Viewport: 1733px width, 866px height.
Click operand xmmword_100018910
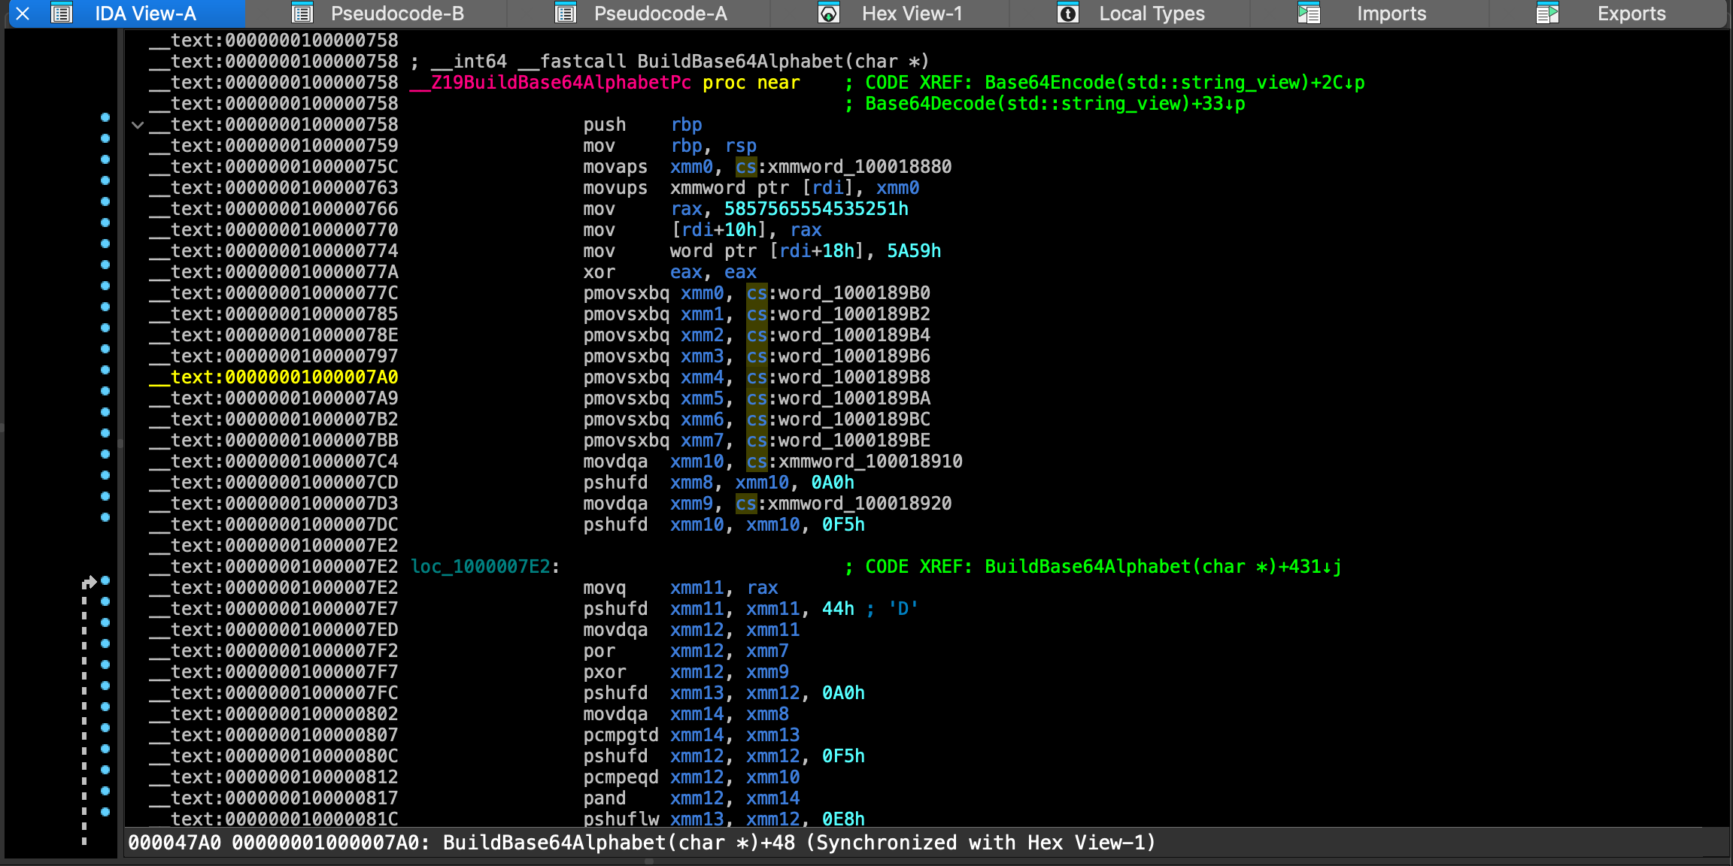pos(870,462)
